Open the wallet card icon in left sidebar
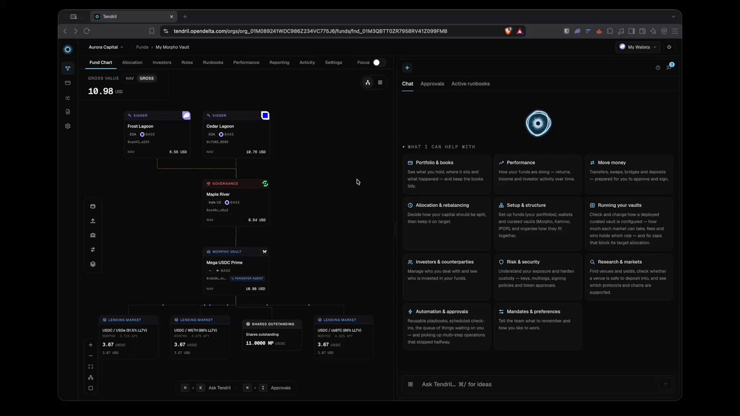Screen dimensions: 740x416 click(x=68, y=83)
